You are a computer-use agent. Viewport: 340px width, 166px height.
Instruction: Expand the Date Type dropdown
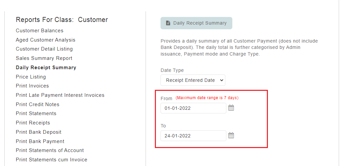193,80
